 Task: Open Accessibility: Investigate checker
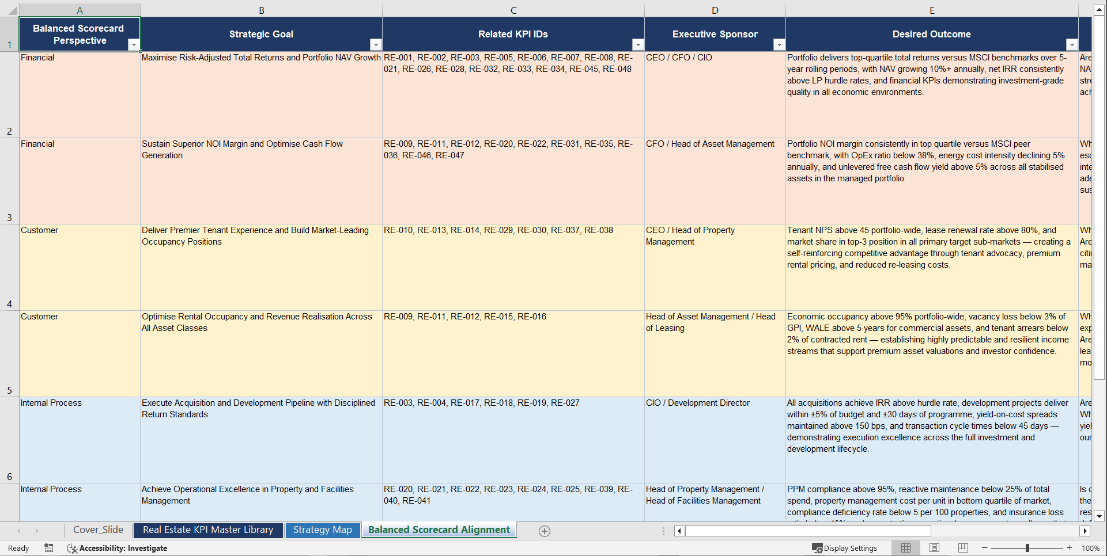point(117,548)
